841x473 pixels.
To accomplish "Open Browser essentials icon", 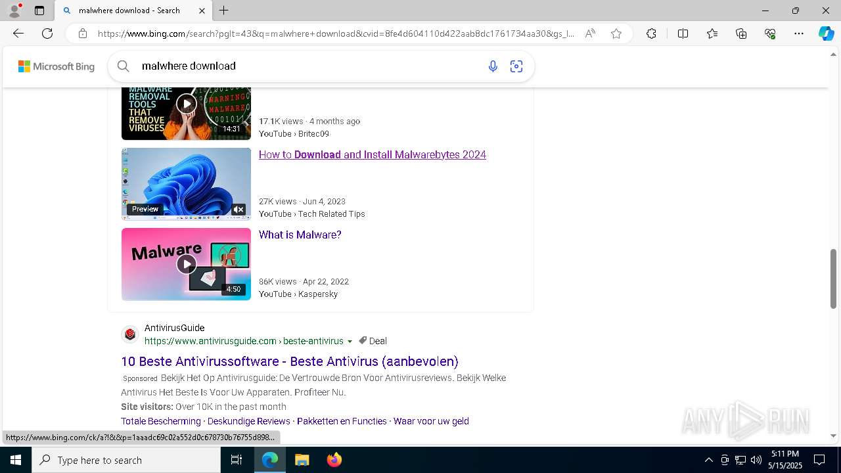I will click(770, 34).
